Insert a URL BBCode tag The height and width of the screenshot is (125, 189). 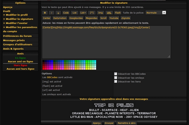pyautogui.click(x=109, y=13)
